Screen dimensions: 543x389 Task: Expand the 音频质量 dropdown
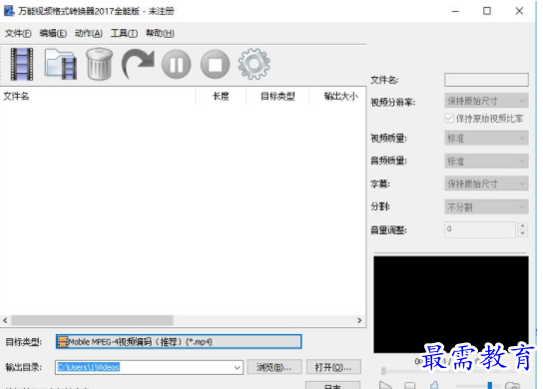tap(486, 162)
